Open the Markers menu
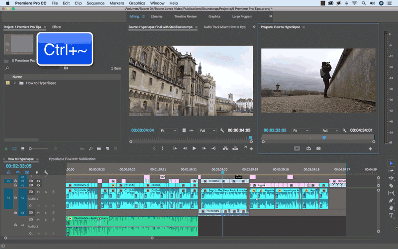 [x=117, y=3]
